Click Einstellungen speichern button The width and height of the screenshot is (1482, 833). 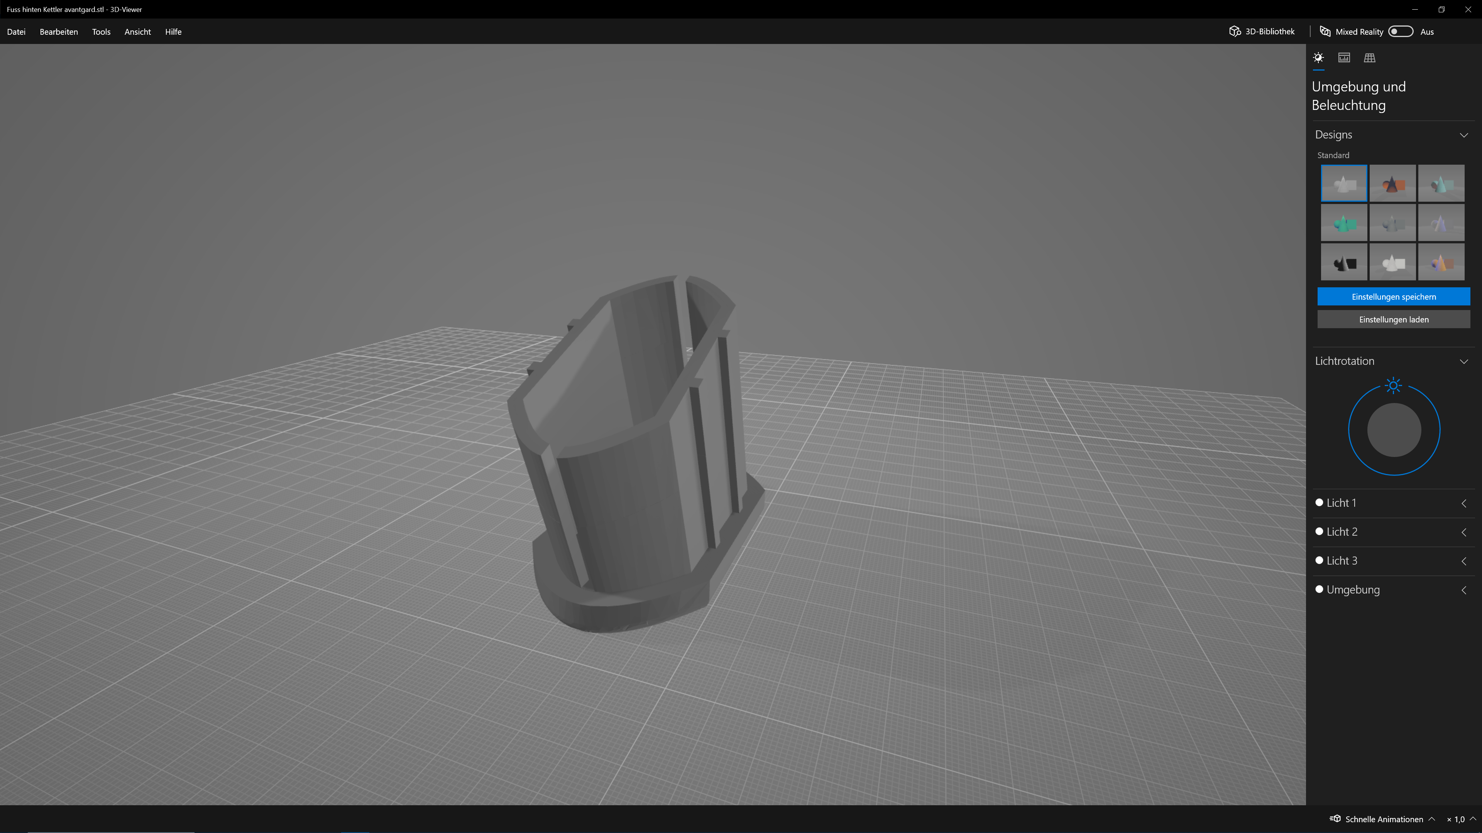[1393, 297]
